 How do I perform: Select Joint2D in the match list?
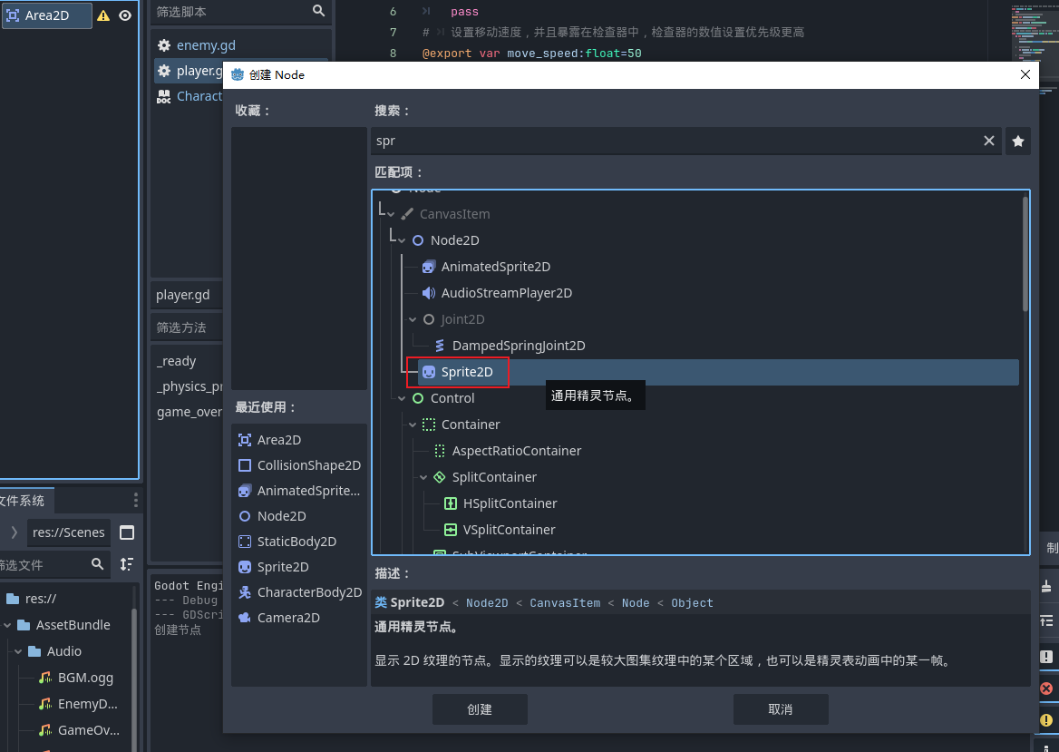click(x=462, y=319)
